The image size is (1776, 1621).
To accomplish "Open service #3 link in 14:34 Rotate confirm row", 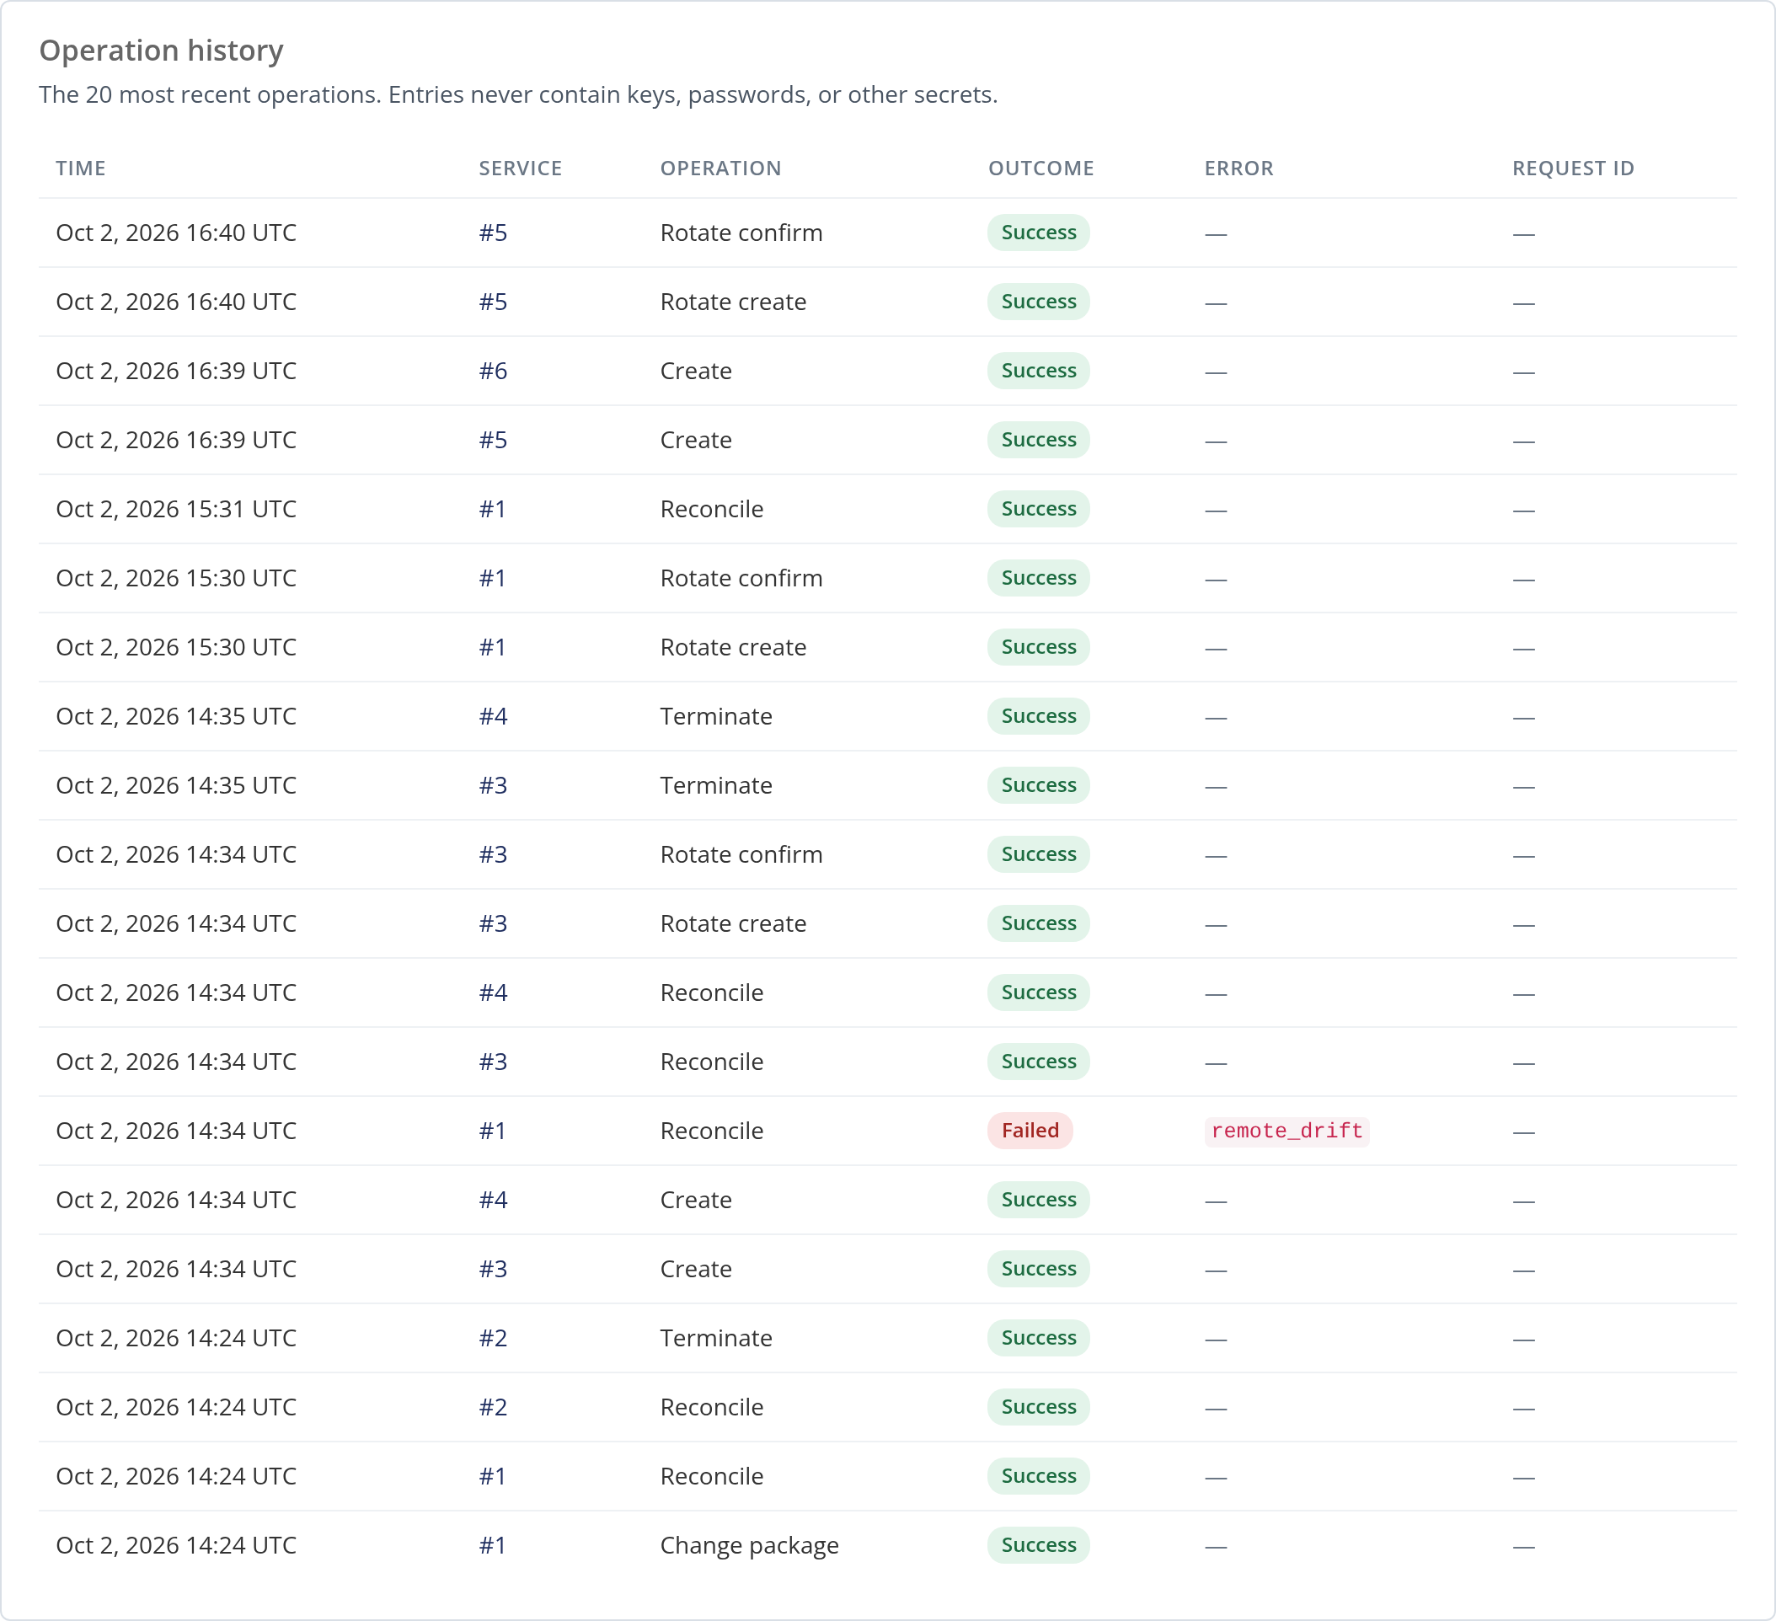I will (493, 854).
